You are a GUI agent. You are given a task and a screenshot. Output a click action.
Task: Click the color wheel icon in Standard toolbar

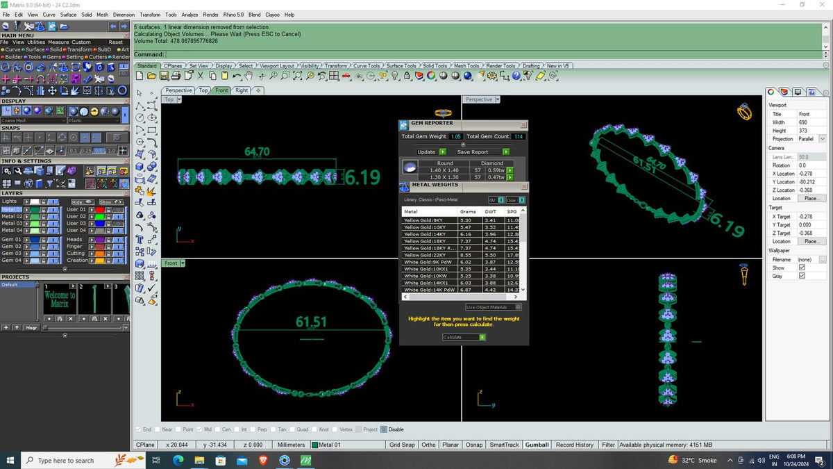tap(430, 75)
